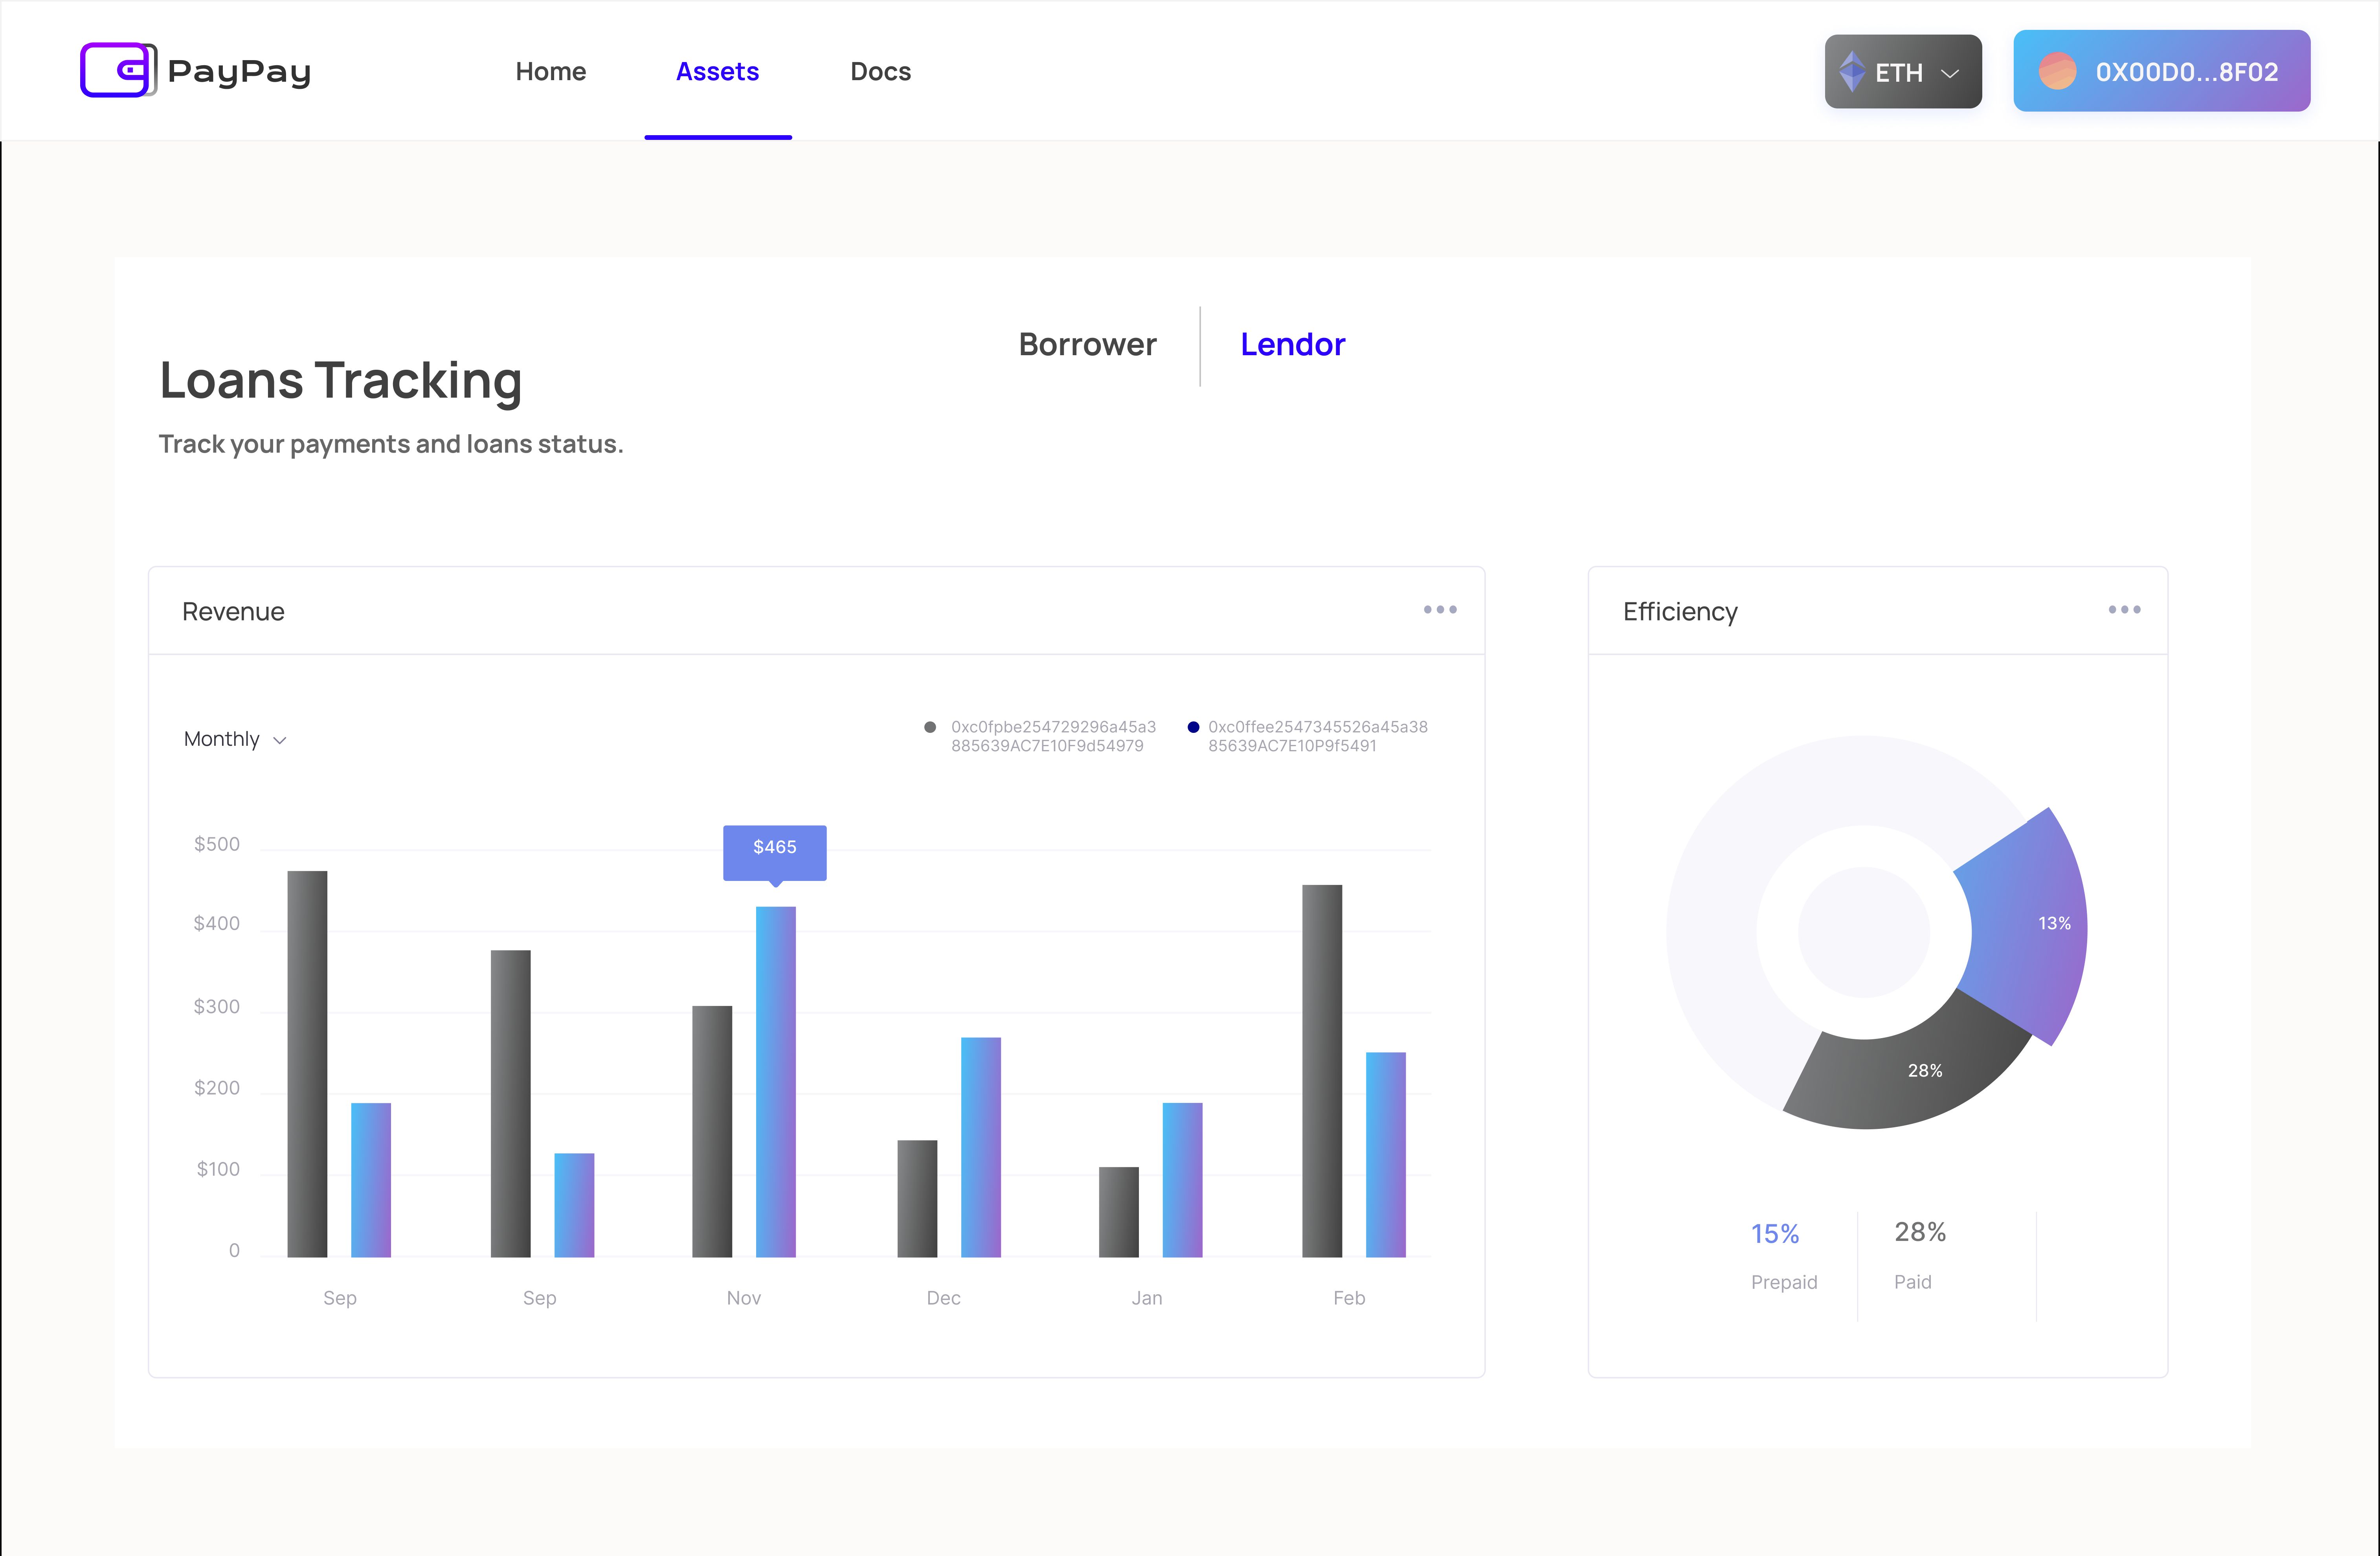Click the 15% Prepaid value
Screen dimensions: 2380x1556
point(1775,1234)
